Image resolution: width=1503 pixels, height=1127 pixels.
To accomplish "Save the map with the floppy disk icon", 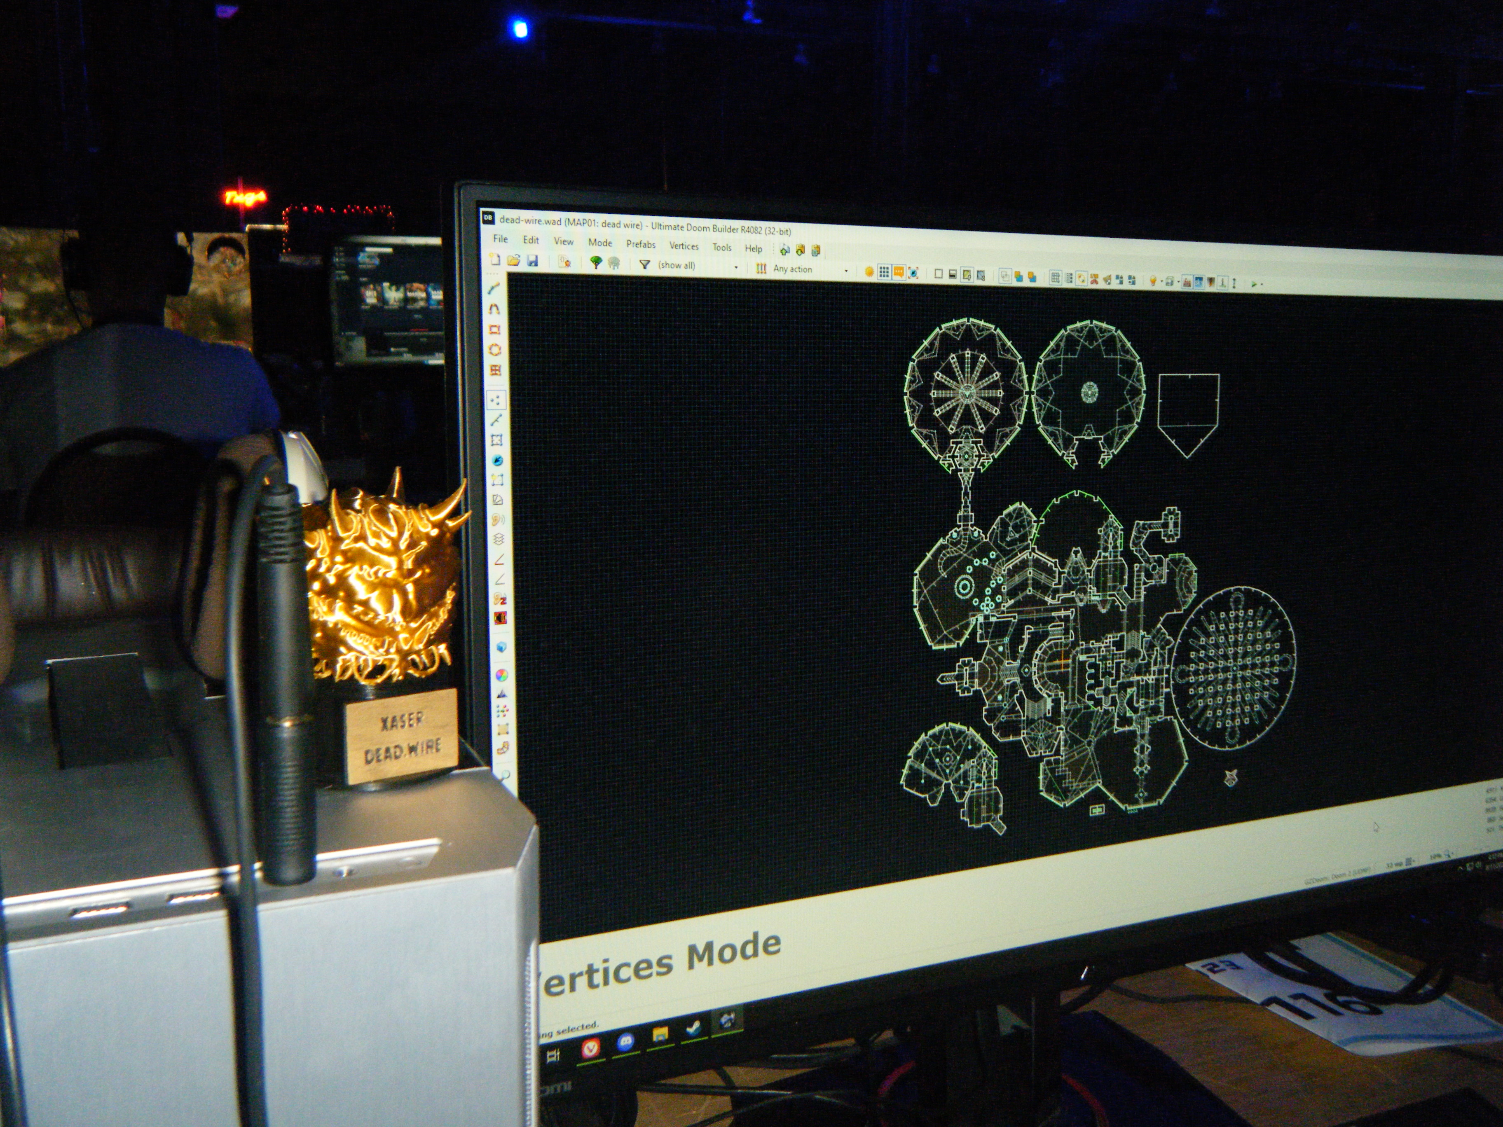I will click(x=532, y=261).
